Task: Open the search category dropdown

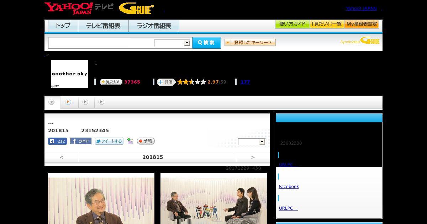Action: click(x=172, y=43)
